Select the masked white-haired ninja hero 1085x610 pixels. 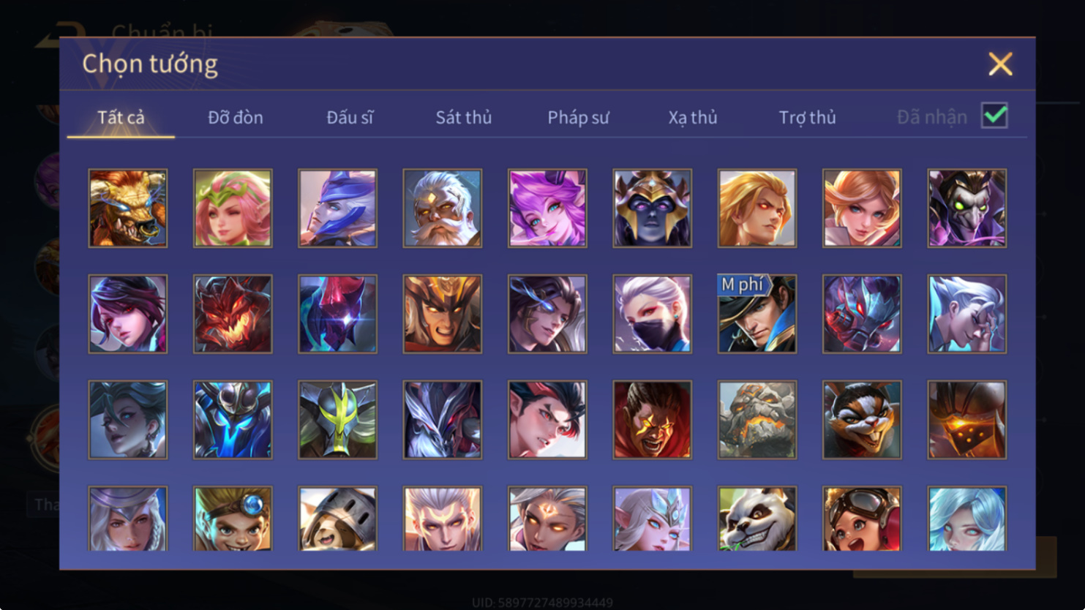click(x=653, y=314)
